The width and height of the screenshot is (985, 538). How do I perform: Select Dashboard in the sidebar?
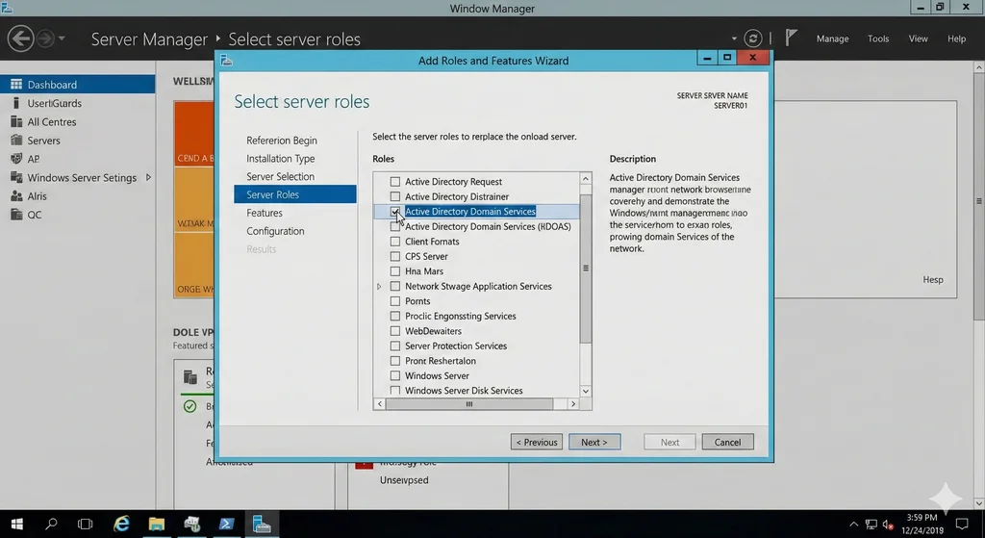coord(77,85)
